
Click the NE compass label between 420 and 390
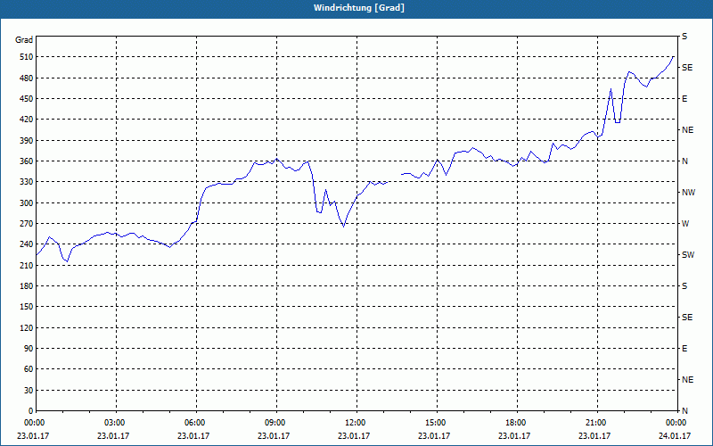coord(687,130)
